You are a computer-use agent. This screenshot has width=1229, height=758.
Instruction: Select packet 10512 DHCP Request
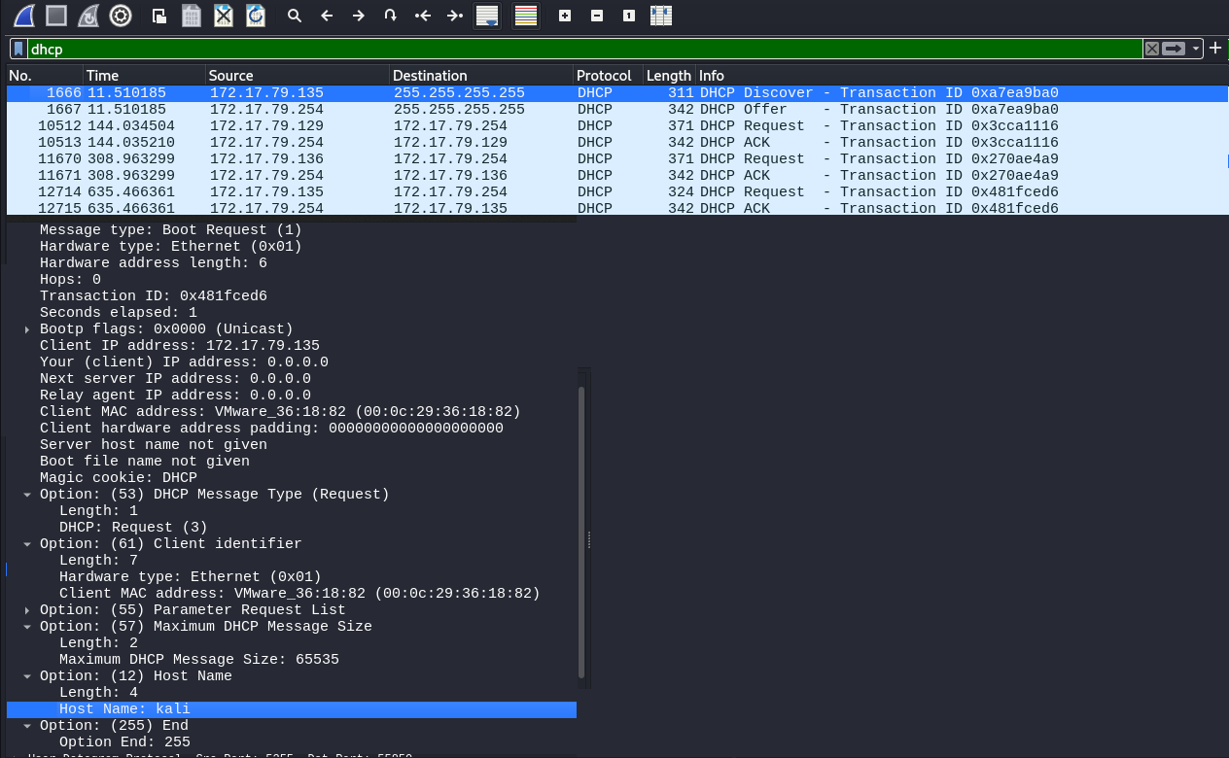617,126
